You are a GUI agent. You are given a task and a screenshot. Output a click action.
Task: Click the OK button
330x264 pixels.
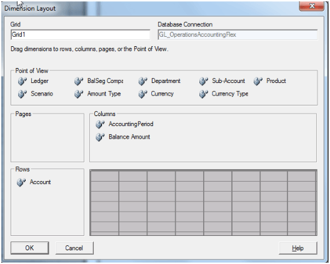click(x=29, y=248)
